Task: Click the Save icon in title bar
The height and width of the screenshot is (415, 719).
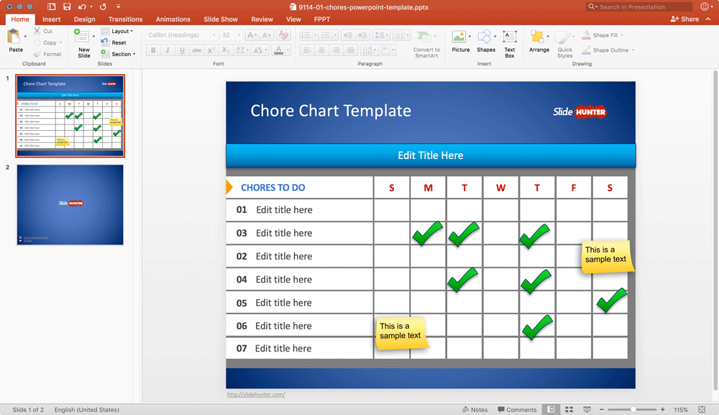Action: point(67,6)
